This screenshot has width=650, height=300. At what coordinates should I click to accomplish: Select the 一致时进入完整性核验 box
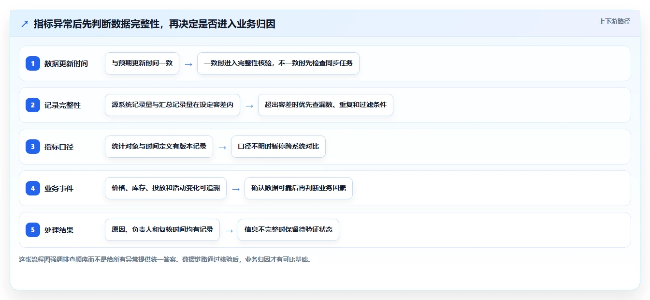(x=278, y=63)
